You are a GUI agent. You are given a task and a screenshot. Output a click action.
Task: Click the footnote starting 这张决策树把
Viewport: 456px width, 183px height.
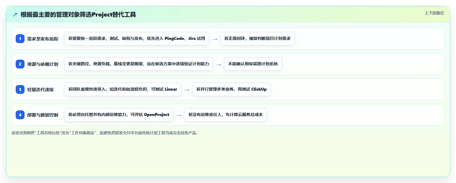pyautogui.click(x=105, y=133)
